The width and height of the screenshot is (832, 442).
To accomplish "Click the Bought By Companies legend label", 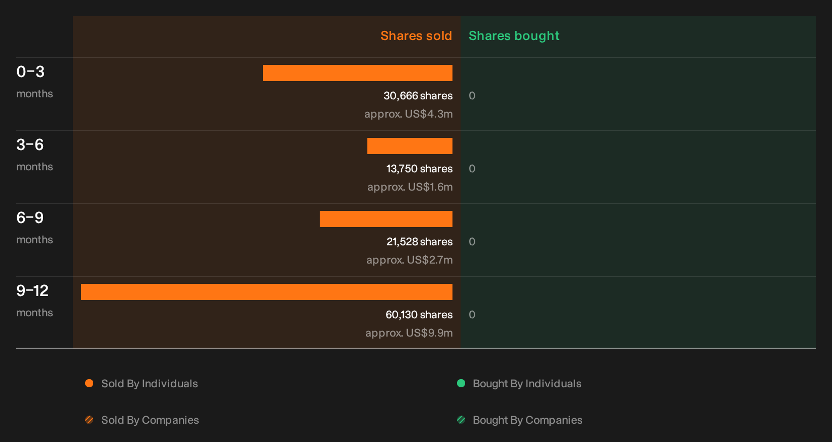I will click(x=527, y=420).
